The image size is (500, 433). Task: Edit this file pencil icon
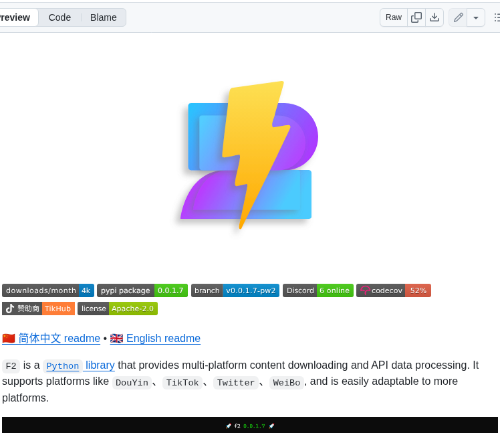point(459,17)
